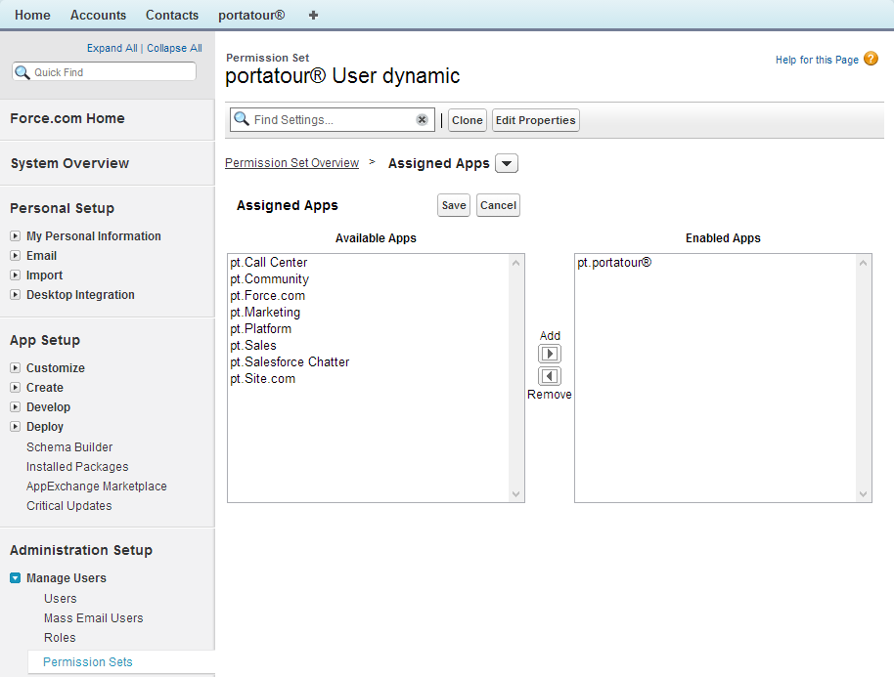Open Schema Builder
894x677 pixels.
click(69, 447)
